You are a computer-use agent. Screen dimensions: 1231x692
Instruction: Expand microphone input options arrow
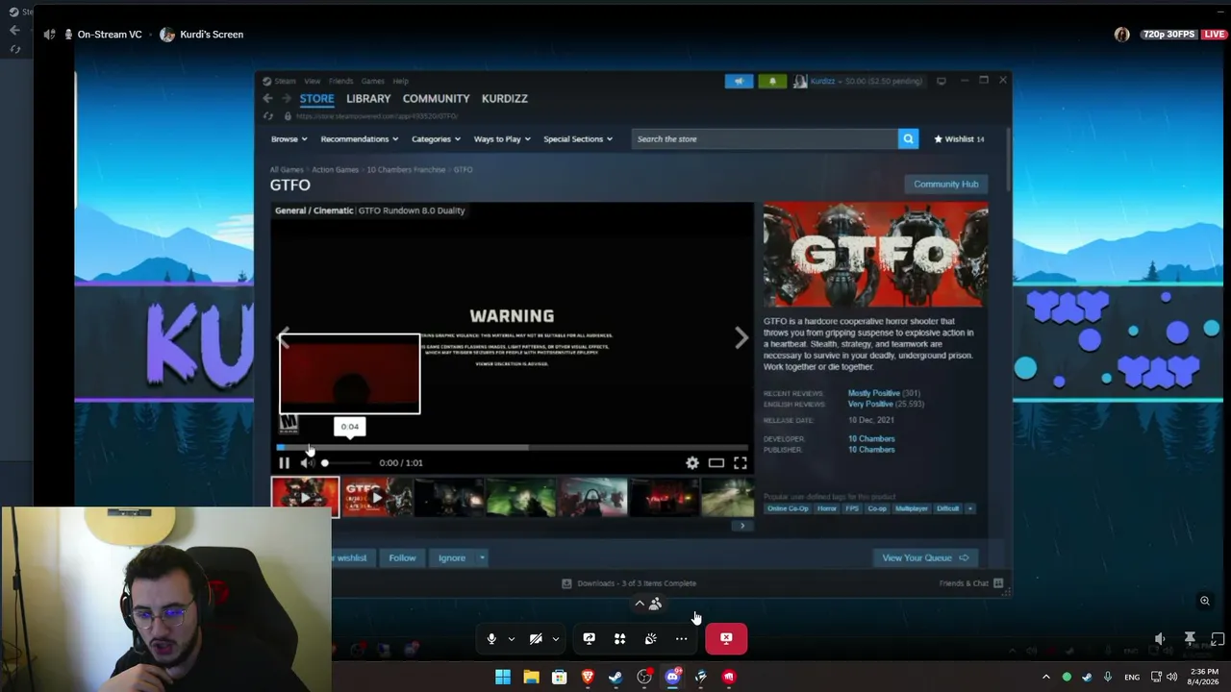pyautogui.click(x=511, y=638)
